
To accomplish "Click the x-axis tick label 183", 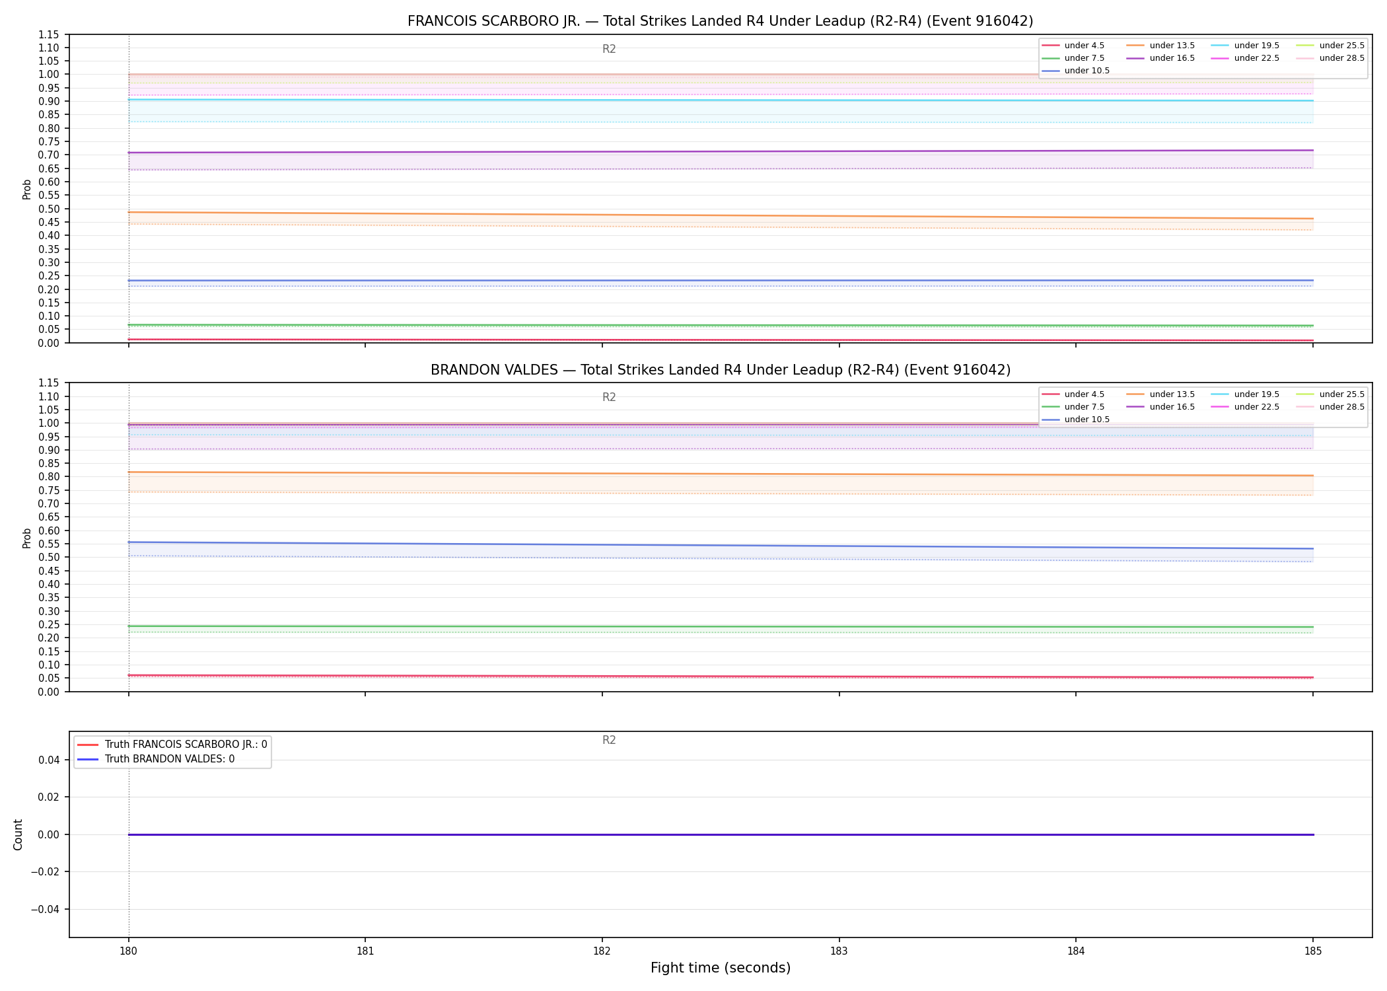I will coord(839,951).
